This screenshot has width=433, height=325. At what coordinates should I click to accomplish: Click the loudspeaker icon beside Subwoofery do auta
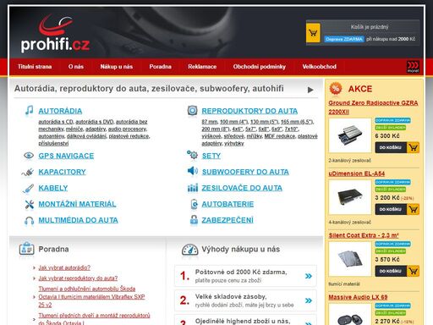click(x=193, y=171)
